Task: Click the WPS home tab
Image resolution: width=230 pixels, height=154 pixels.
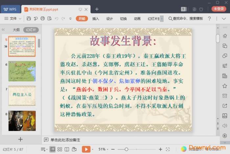Action: (x=10, y=9)
